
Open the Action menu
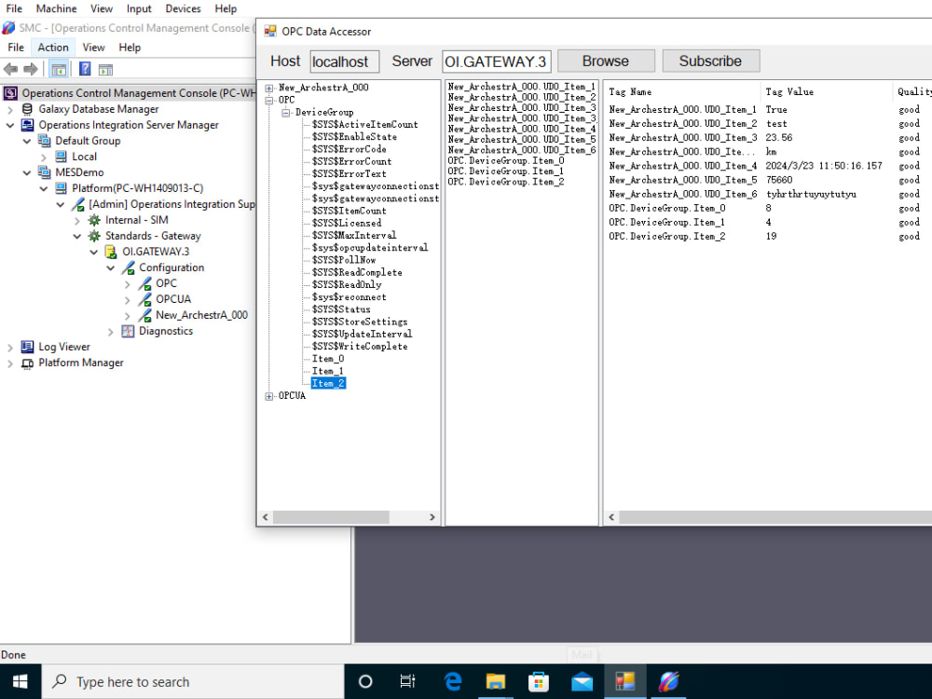point(52,47)
